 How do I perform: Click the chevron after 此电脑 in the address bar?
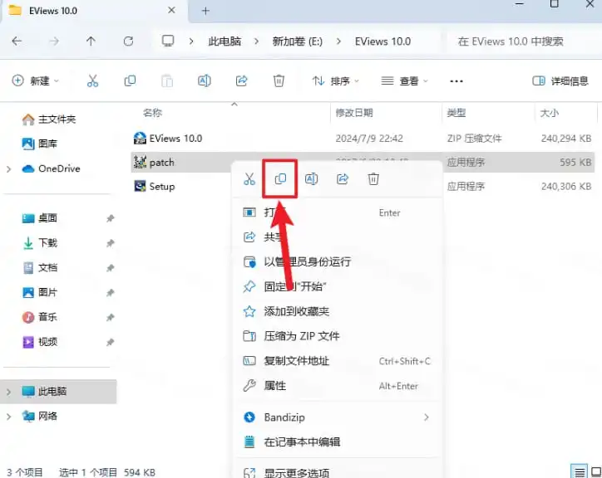[256, 41]
